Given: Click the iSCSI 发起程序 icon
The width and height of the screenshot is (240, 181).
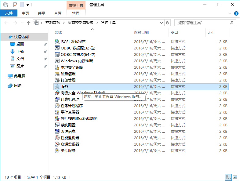Looking at the screenshot, I should [x=57, y=42].
